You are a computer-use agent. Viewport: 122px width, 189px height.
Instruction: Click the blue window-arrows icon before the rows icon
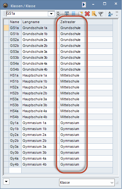point(67,14)
